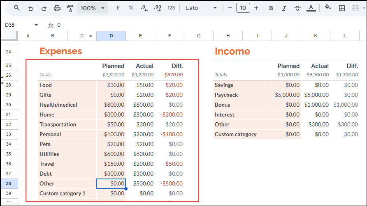
Task: Select row 24 header
Action: [9, 52]
